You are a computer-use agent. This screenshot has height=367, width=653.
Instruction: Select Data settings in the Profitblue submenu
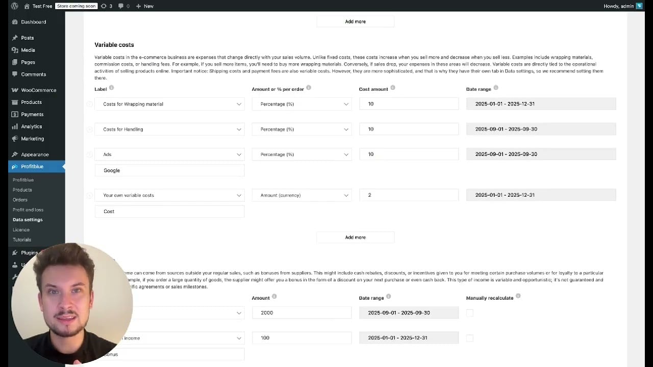(x=28, y=219)
